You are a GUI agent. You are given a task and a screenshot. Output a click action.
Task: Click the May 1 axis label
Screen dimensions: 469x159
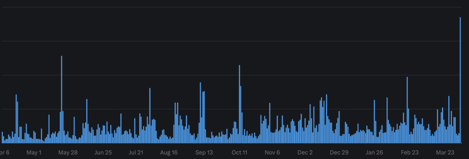tap(34, 153)
